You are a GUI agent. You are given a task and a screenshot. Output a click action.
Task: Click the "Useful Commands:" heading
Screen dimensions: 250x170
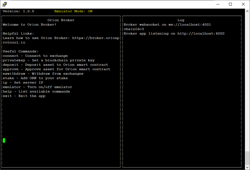(20, 51)
